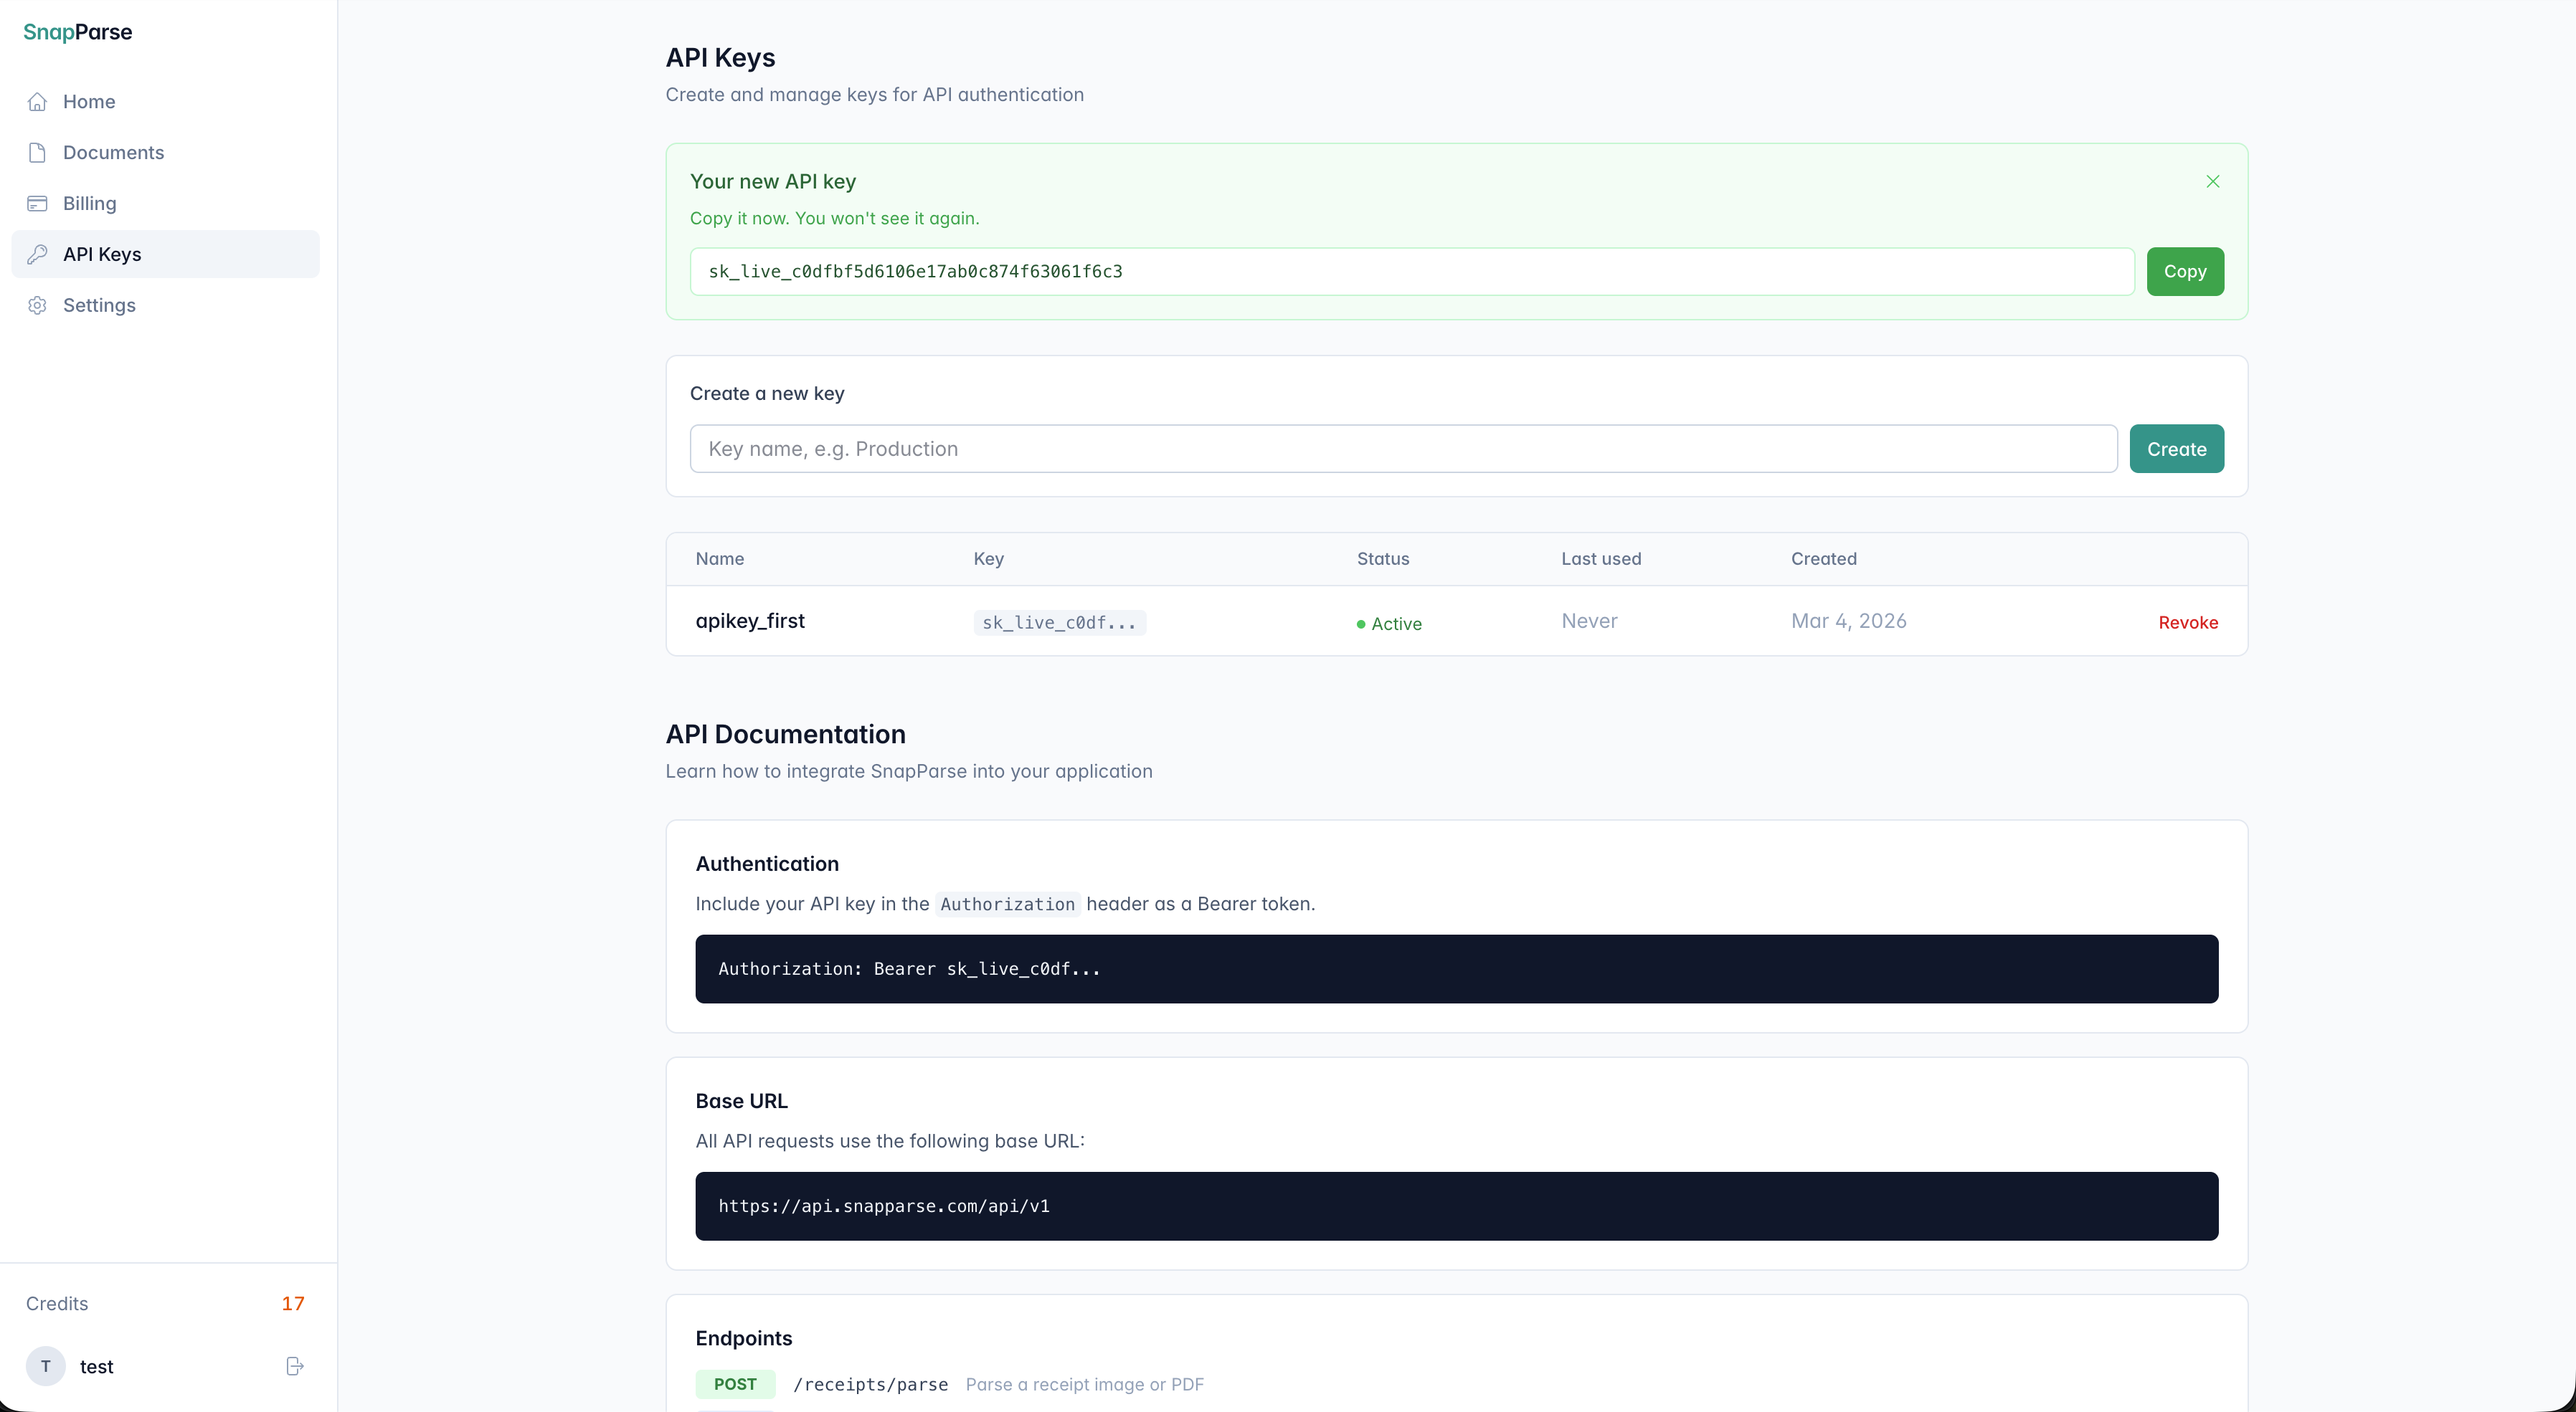Click the Documents file icon

tap(37, 153)
